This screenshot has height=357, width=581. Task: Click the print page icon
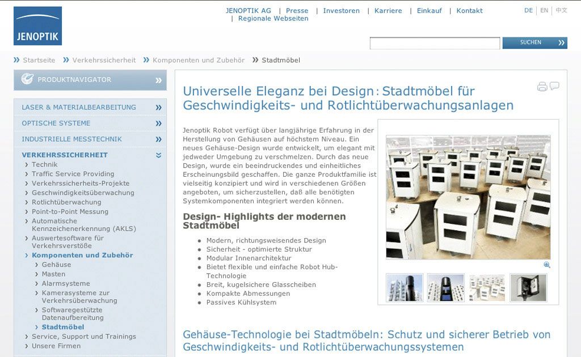pos(542,87)
